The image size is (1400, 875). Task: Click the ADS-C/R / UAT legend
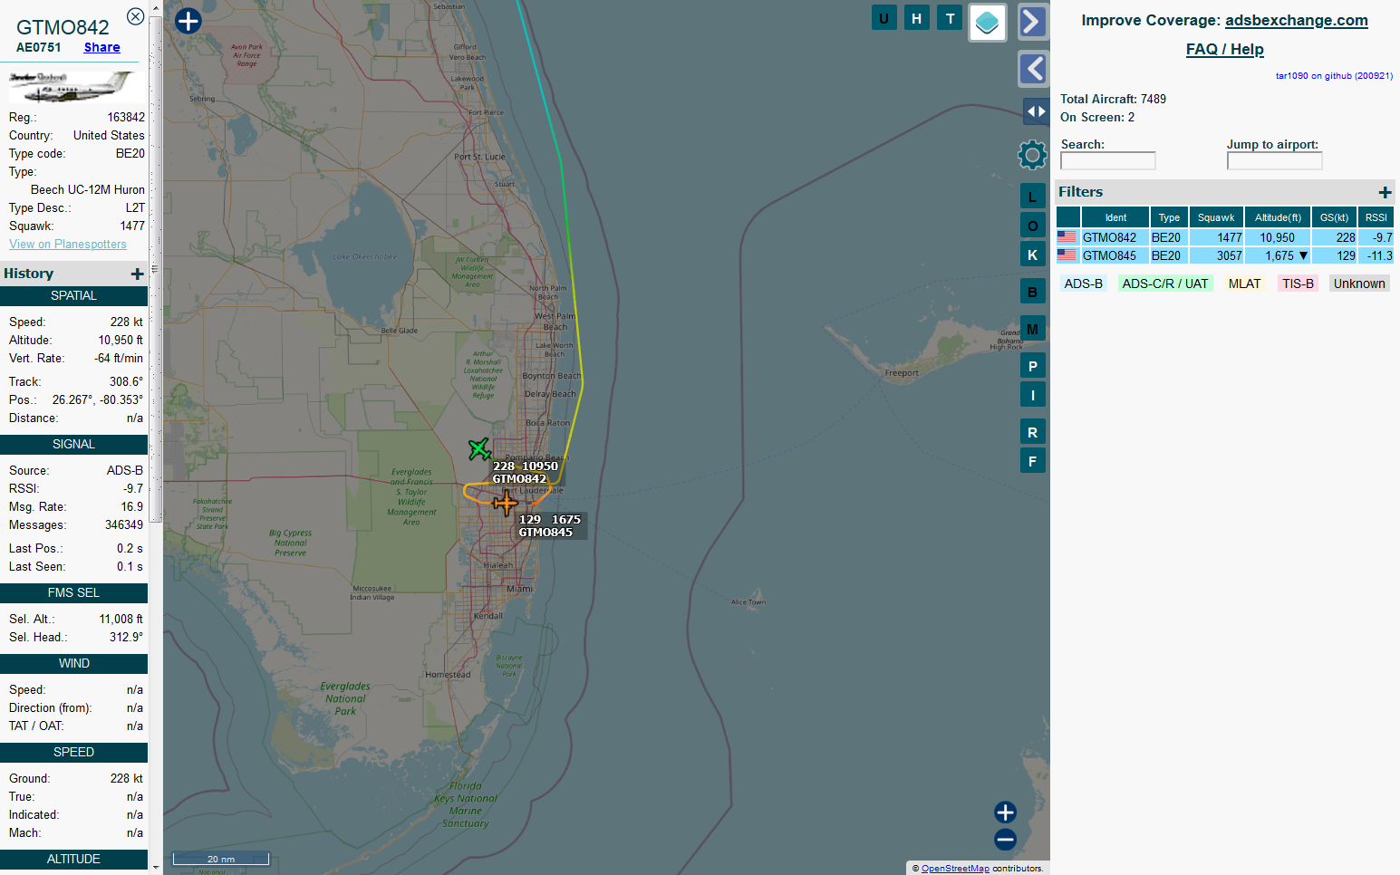point(1164,284)
